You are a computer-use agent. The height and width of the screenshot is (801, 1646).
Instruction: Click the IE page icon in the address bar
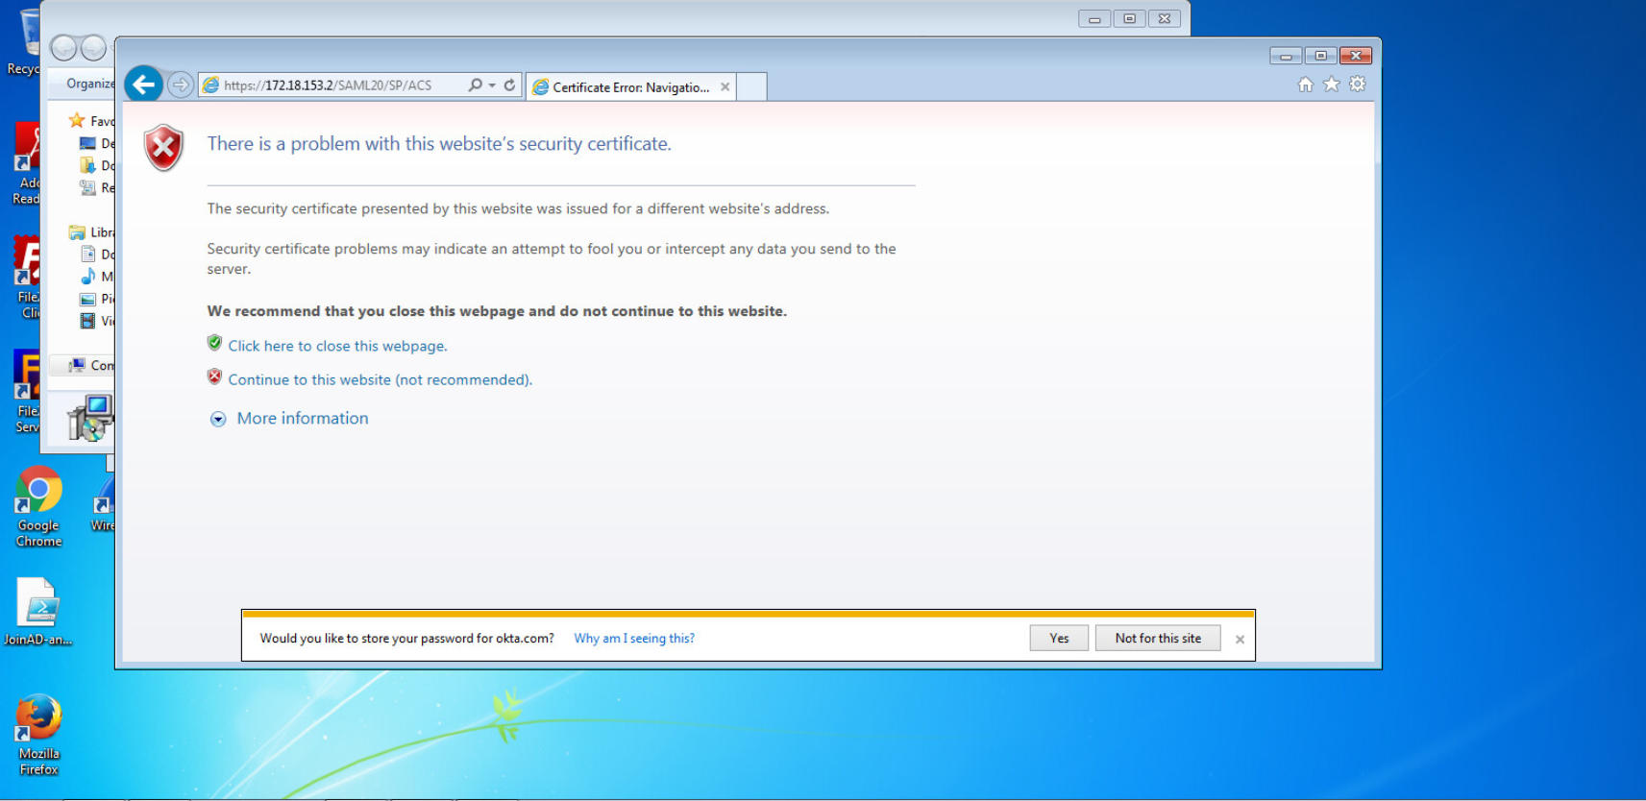210,85
